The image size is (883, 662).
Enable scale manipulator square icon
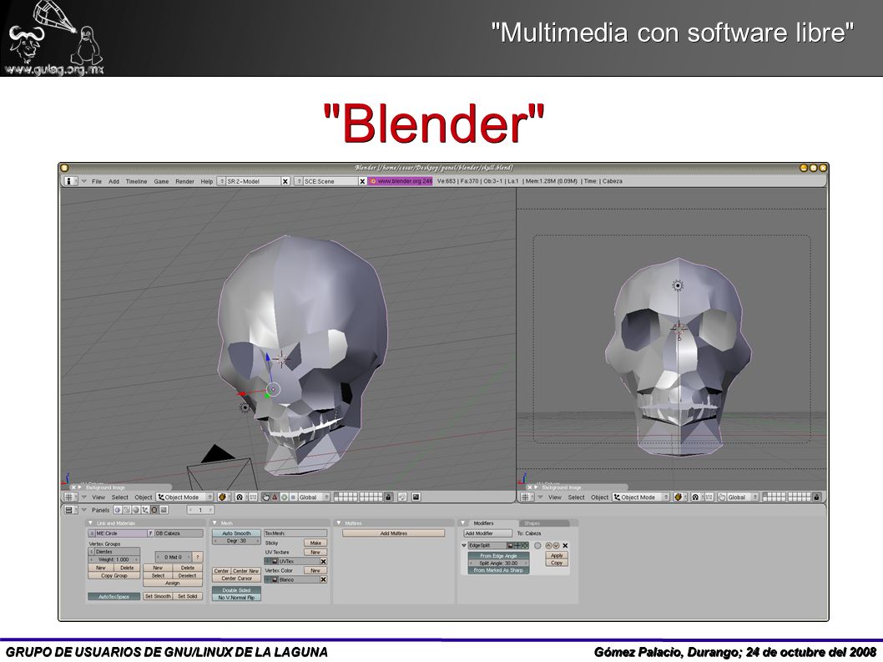293,497
